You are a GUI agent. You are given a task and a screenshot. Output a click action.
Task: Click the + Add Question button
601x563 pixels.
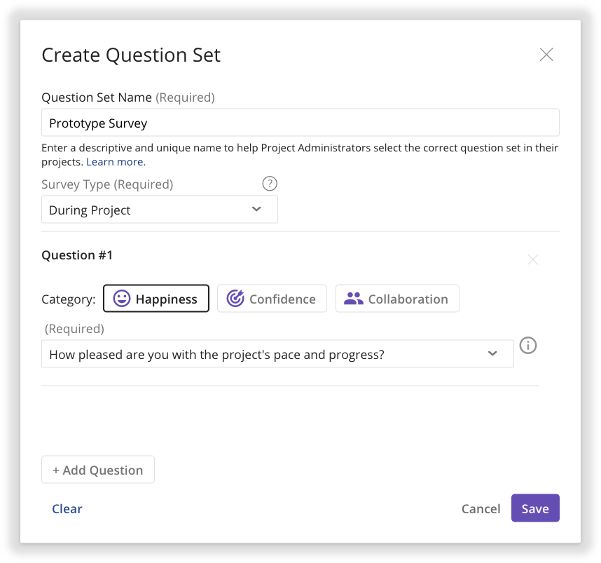[x=97, y=469]
